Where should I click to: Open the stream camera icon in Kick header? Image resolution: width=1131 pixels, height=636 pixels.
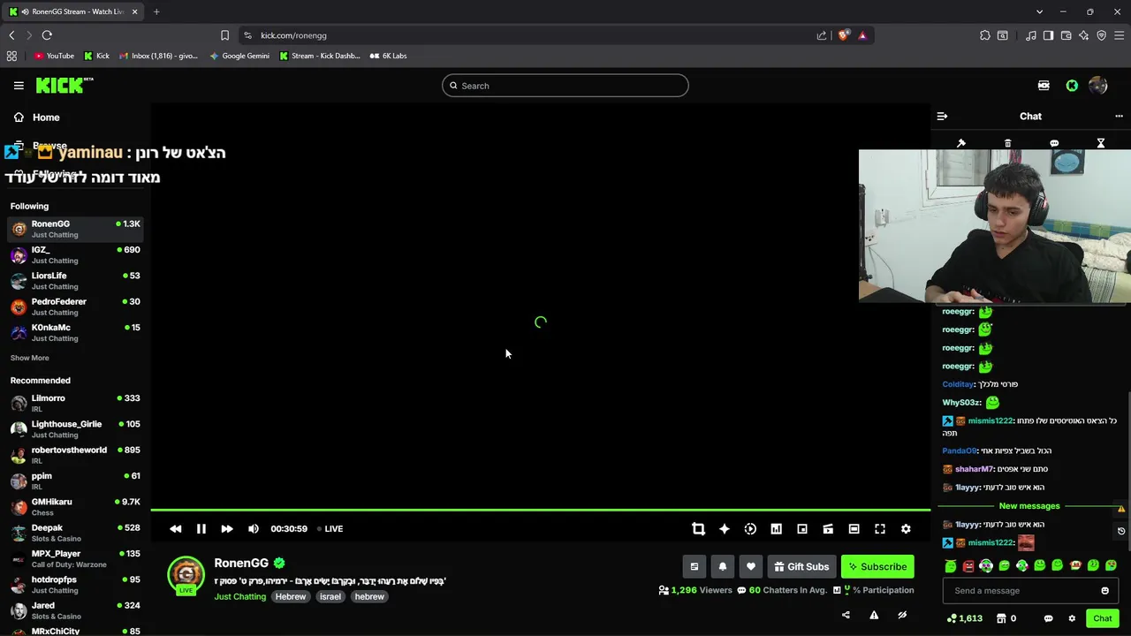coord(1044,86)
